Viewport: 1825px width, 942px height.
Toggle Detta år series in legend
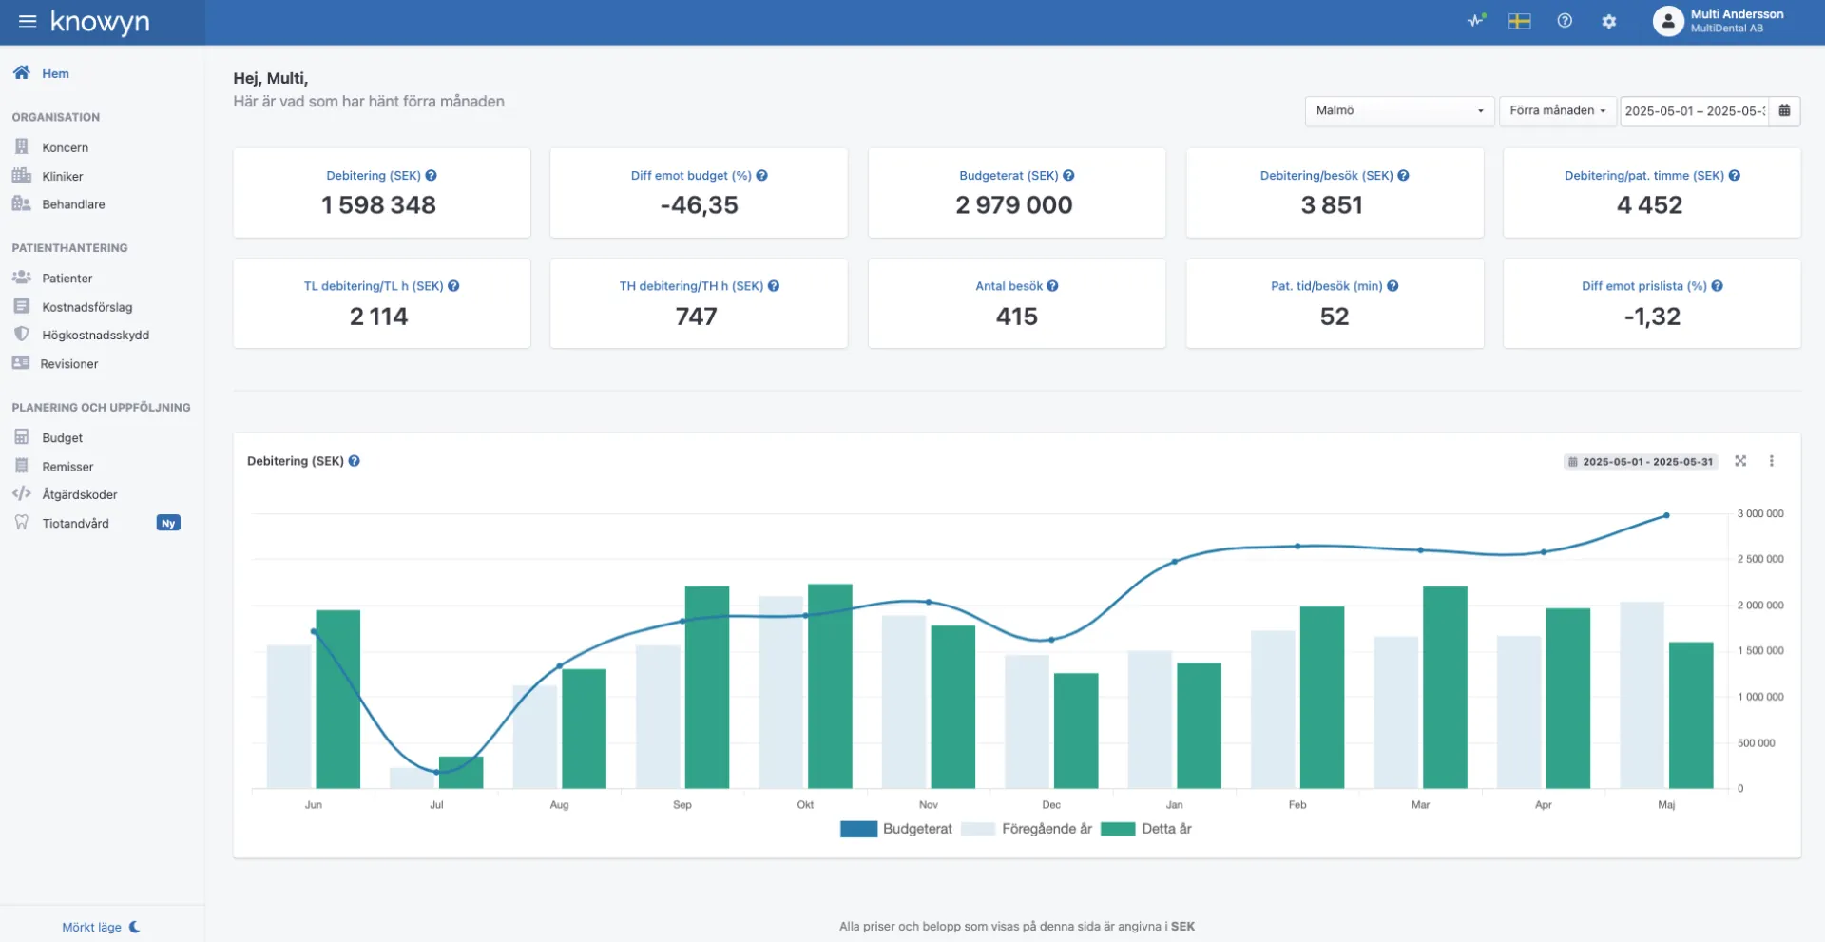point(1146,829)
